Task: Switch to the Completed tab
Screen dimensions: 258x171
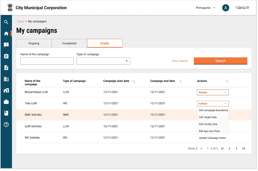Action: (69, 43)
